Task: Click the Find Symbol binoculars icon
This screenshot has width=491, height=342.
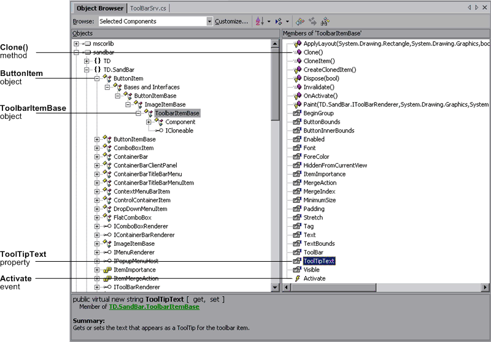Action: click(x=325, y=21)
